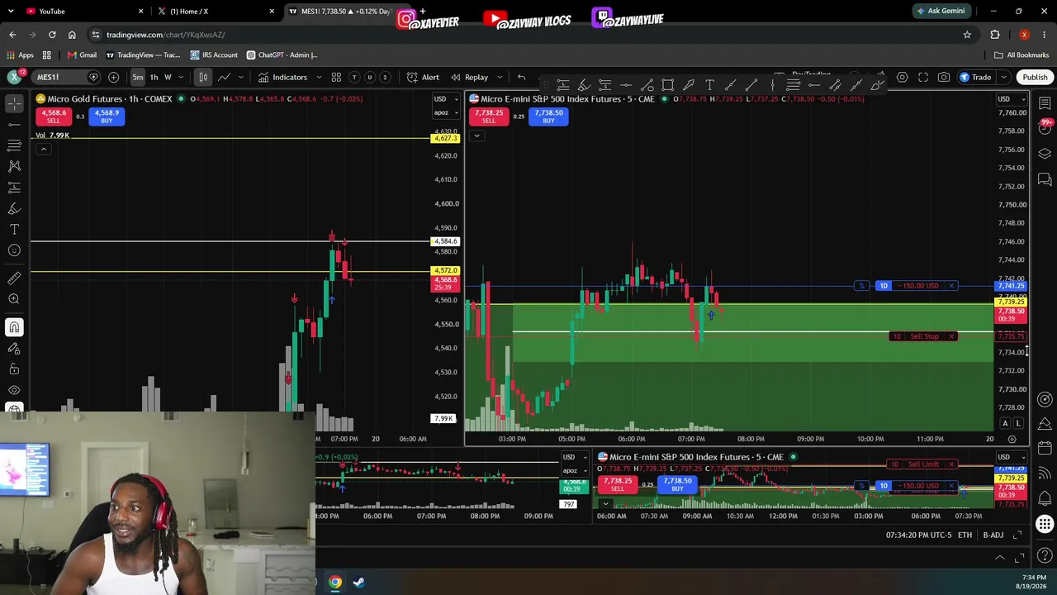Toggle B-ADJ back adjustment
The width and height of the screenshot is (1057, 595).
tap(993, 535)
